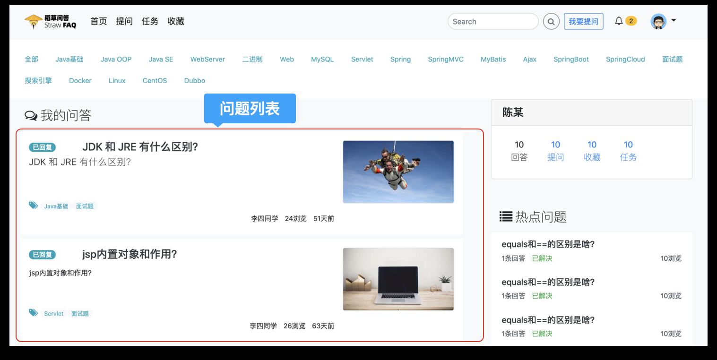The height and width of the screenshot is (360, 717).
Task: Click 已回复 badge on jsp question
Action: coord(43,255)
